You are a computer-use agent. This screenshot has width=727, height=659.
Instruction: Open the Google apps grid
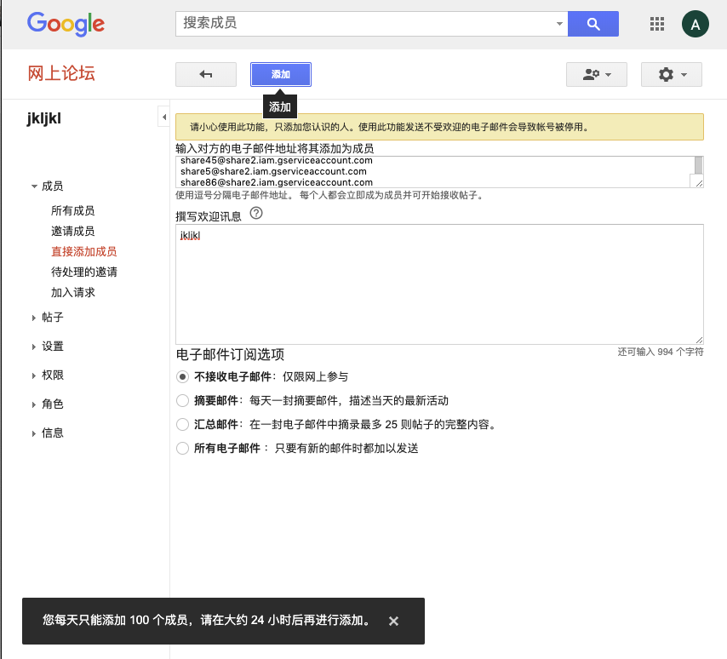pos(656,24)
